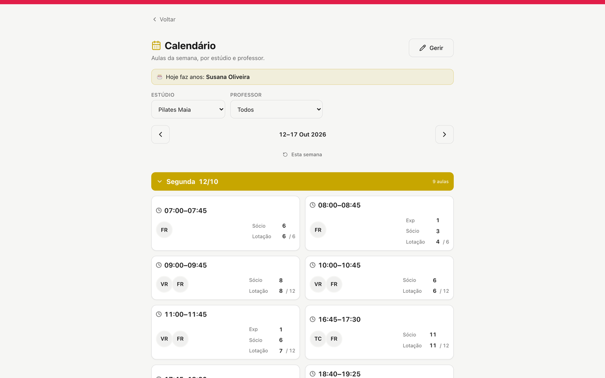Click the clock icon next to 09:00–09:45
This screenshot has width=605, height=378.
click(x=159, y=265)
